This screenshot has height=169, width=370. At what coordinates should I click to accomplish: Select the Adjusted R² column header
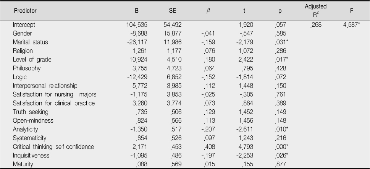point(315,11)
